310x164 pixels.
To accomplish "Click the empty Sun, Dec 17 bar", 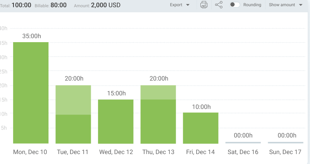I will coord(285,143).
